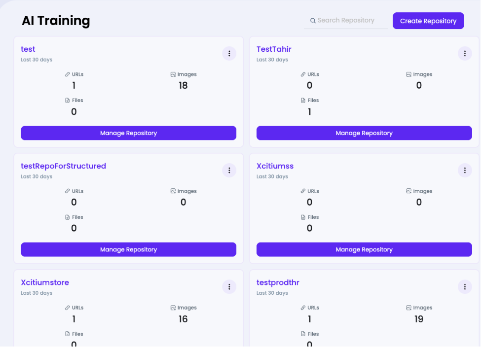Manage Repository for Xcitiumss

pyautogui.click(x=364, y=249)
